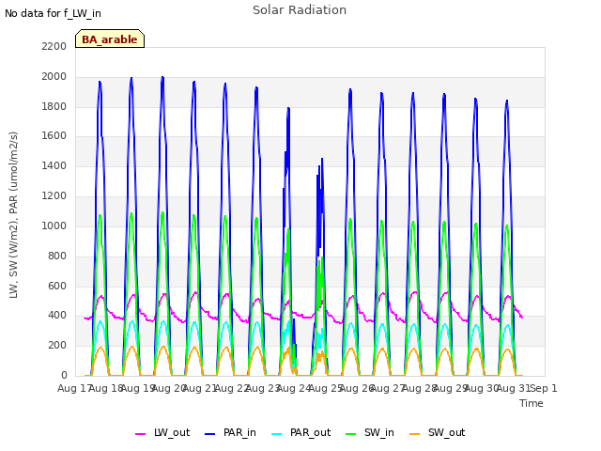Image resolution: width=601 pixels, height=451 pixels.
Task: Click the cyan PAR_out legend swatch
Action: [x=276, y=434]
